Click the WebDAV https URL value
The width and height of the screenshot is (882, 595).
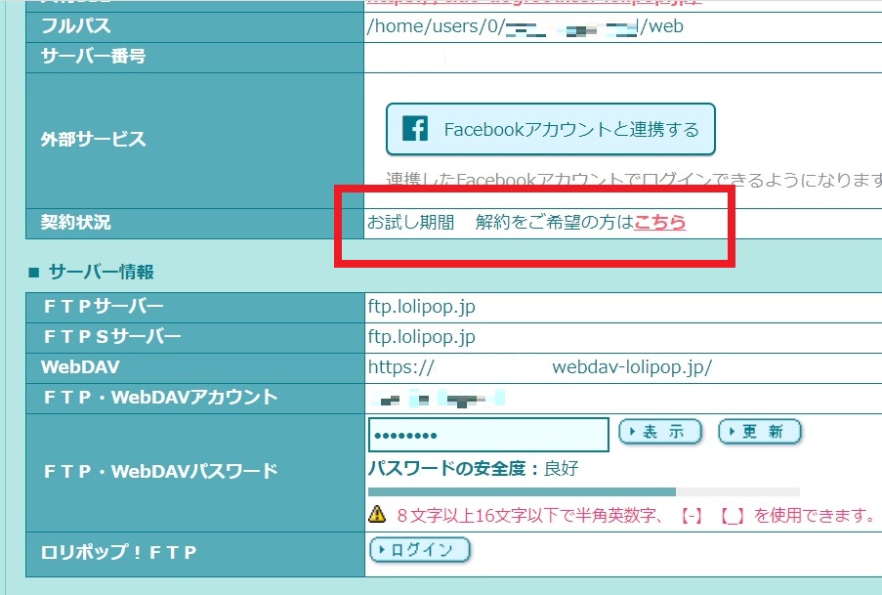[x=540, y=367]
